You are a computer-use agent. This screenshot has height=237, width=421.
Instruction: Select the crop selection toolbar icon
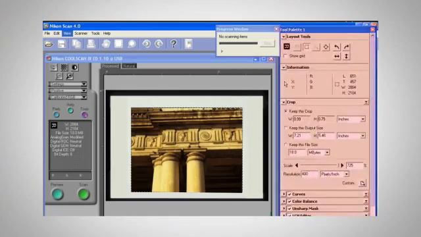pos(118,44)
